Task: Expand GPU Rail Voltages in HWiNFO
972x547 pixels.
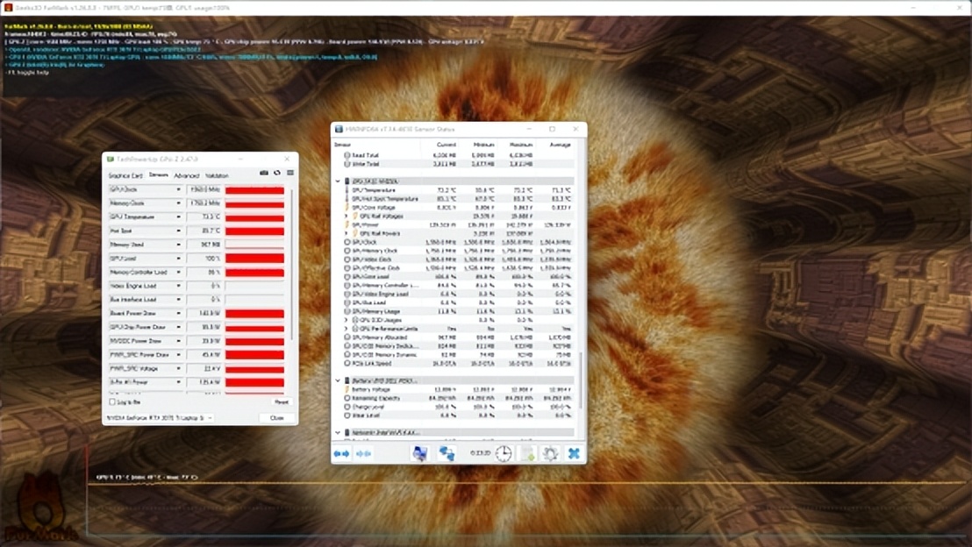Action: coord(347,217)
